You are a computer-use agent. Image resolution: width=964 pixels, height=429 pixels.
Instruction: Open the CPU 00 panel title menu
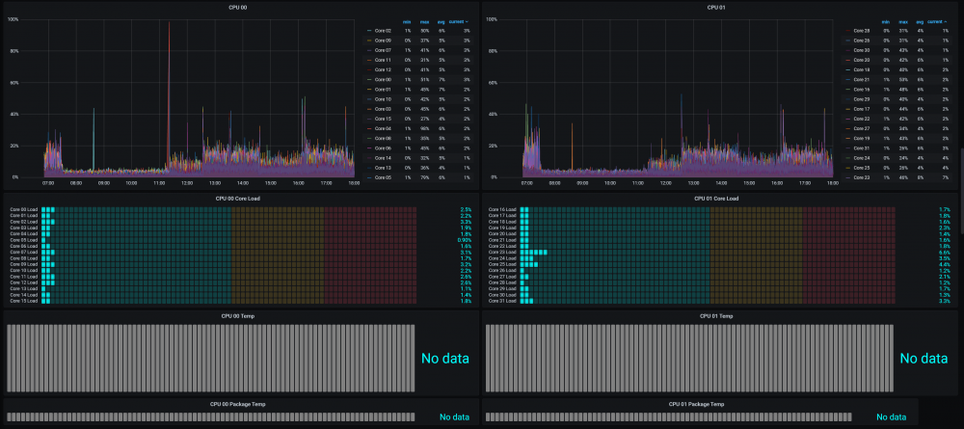tap(240, 8)
